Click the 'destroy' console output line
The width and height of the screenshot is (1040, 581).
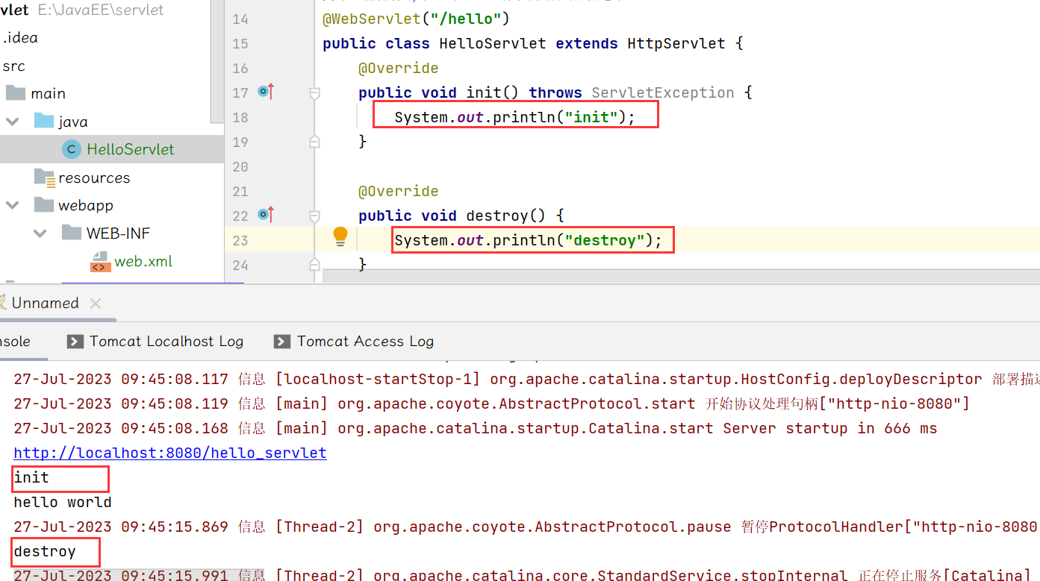tap(45, 551)
